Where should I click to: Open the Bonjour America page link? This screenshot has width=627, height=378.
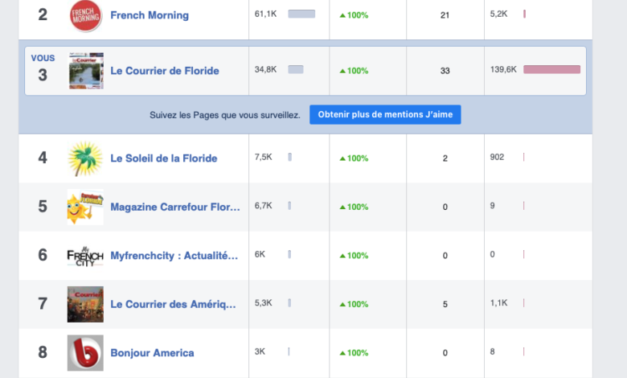152,352
